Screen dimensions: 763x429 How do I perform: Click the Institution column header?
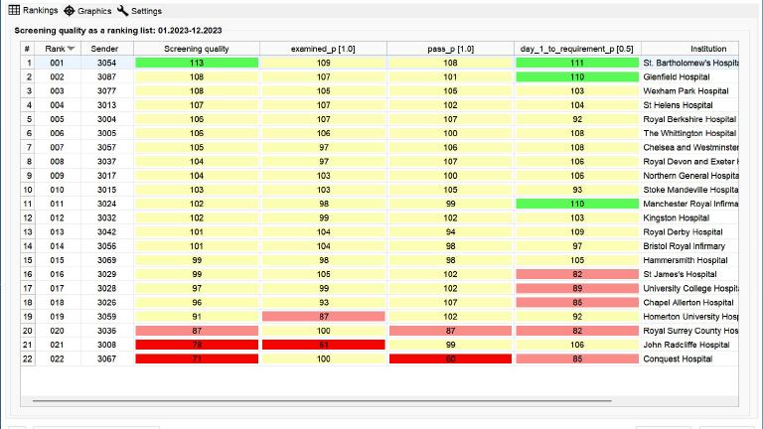point(707,49)
